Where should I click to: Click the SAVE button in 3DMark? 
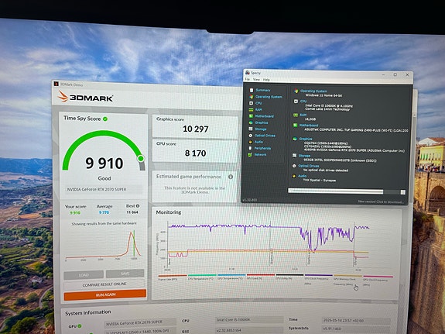point(125,274)
